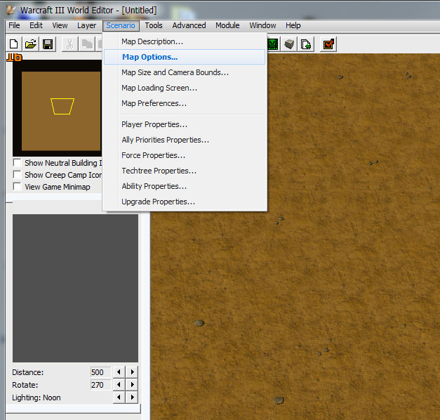
Task: Choose Upgrade Properties entry
Action: point(185,202)
